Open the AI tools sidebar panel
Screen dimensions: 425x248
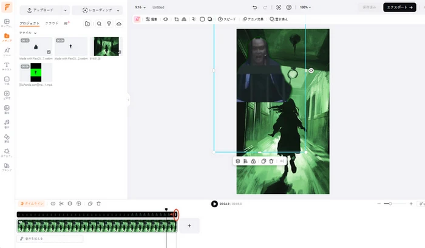tap(7, 52)
